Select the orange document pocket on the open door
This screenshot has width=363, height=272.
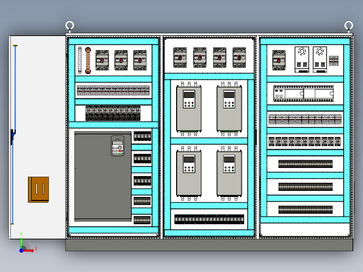[38, 190]
